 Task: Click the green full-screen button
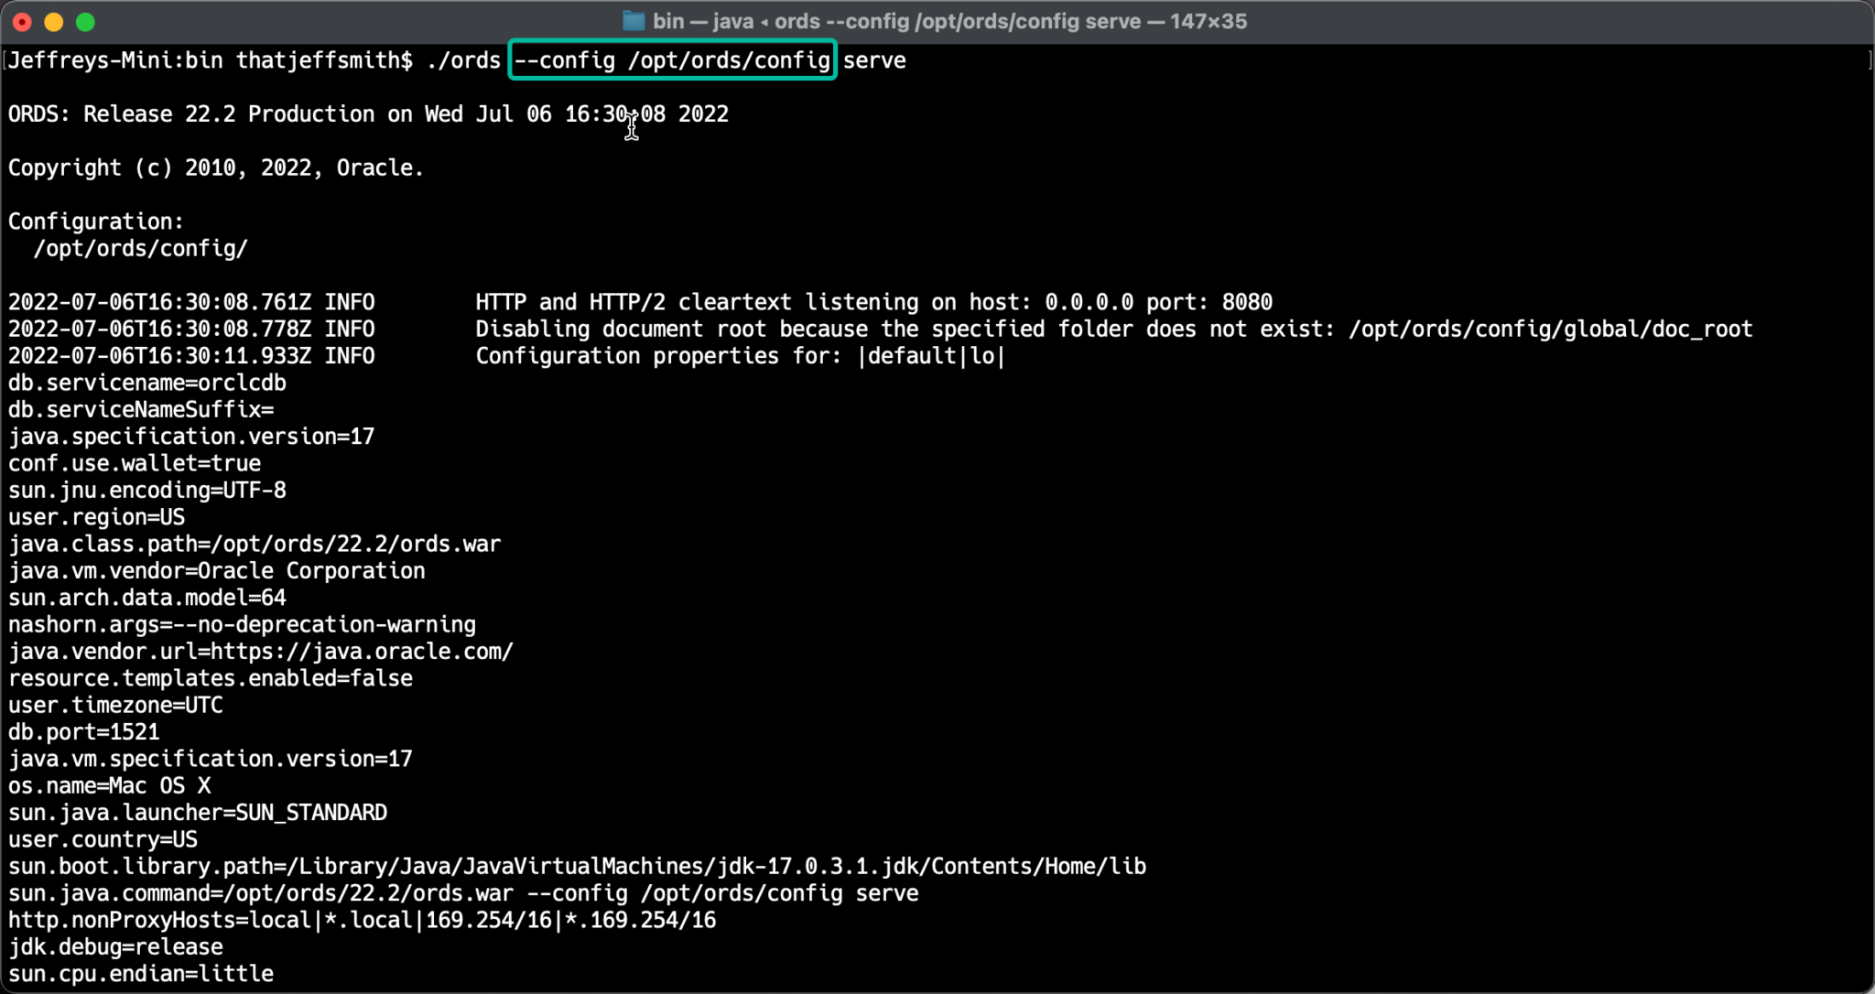86,20
